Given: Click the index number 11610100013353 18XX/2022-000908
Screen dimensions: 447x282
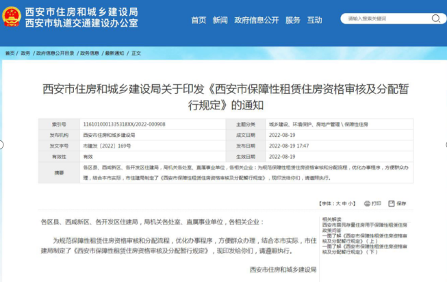Looking at the screenshot, I should pyautogui.click(x=124, y=125).
